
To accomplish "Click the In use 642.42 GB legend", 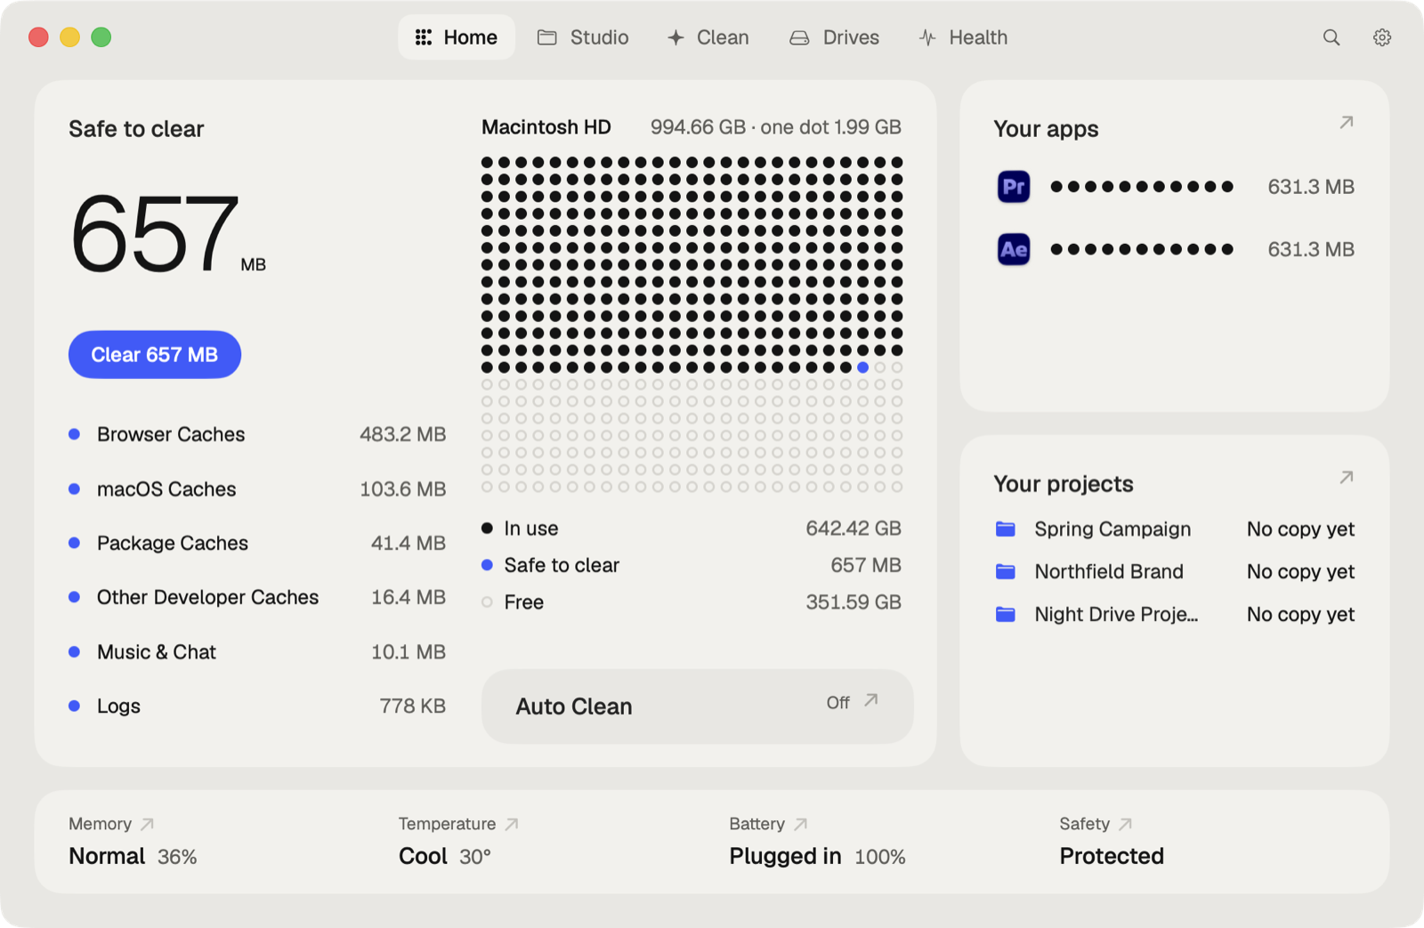I will tap(692, 528).
